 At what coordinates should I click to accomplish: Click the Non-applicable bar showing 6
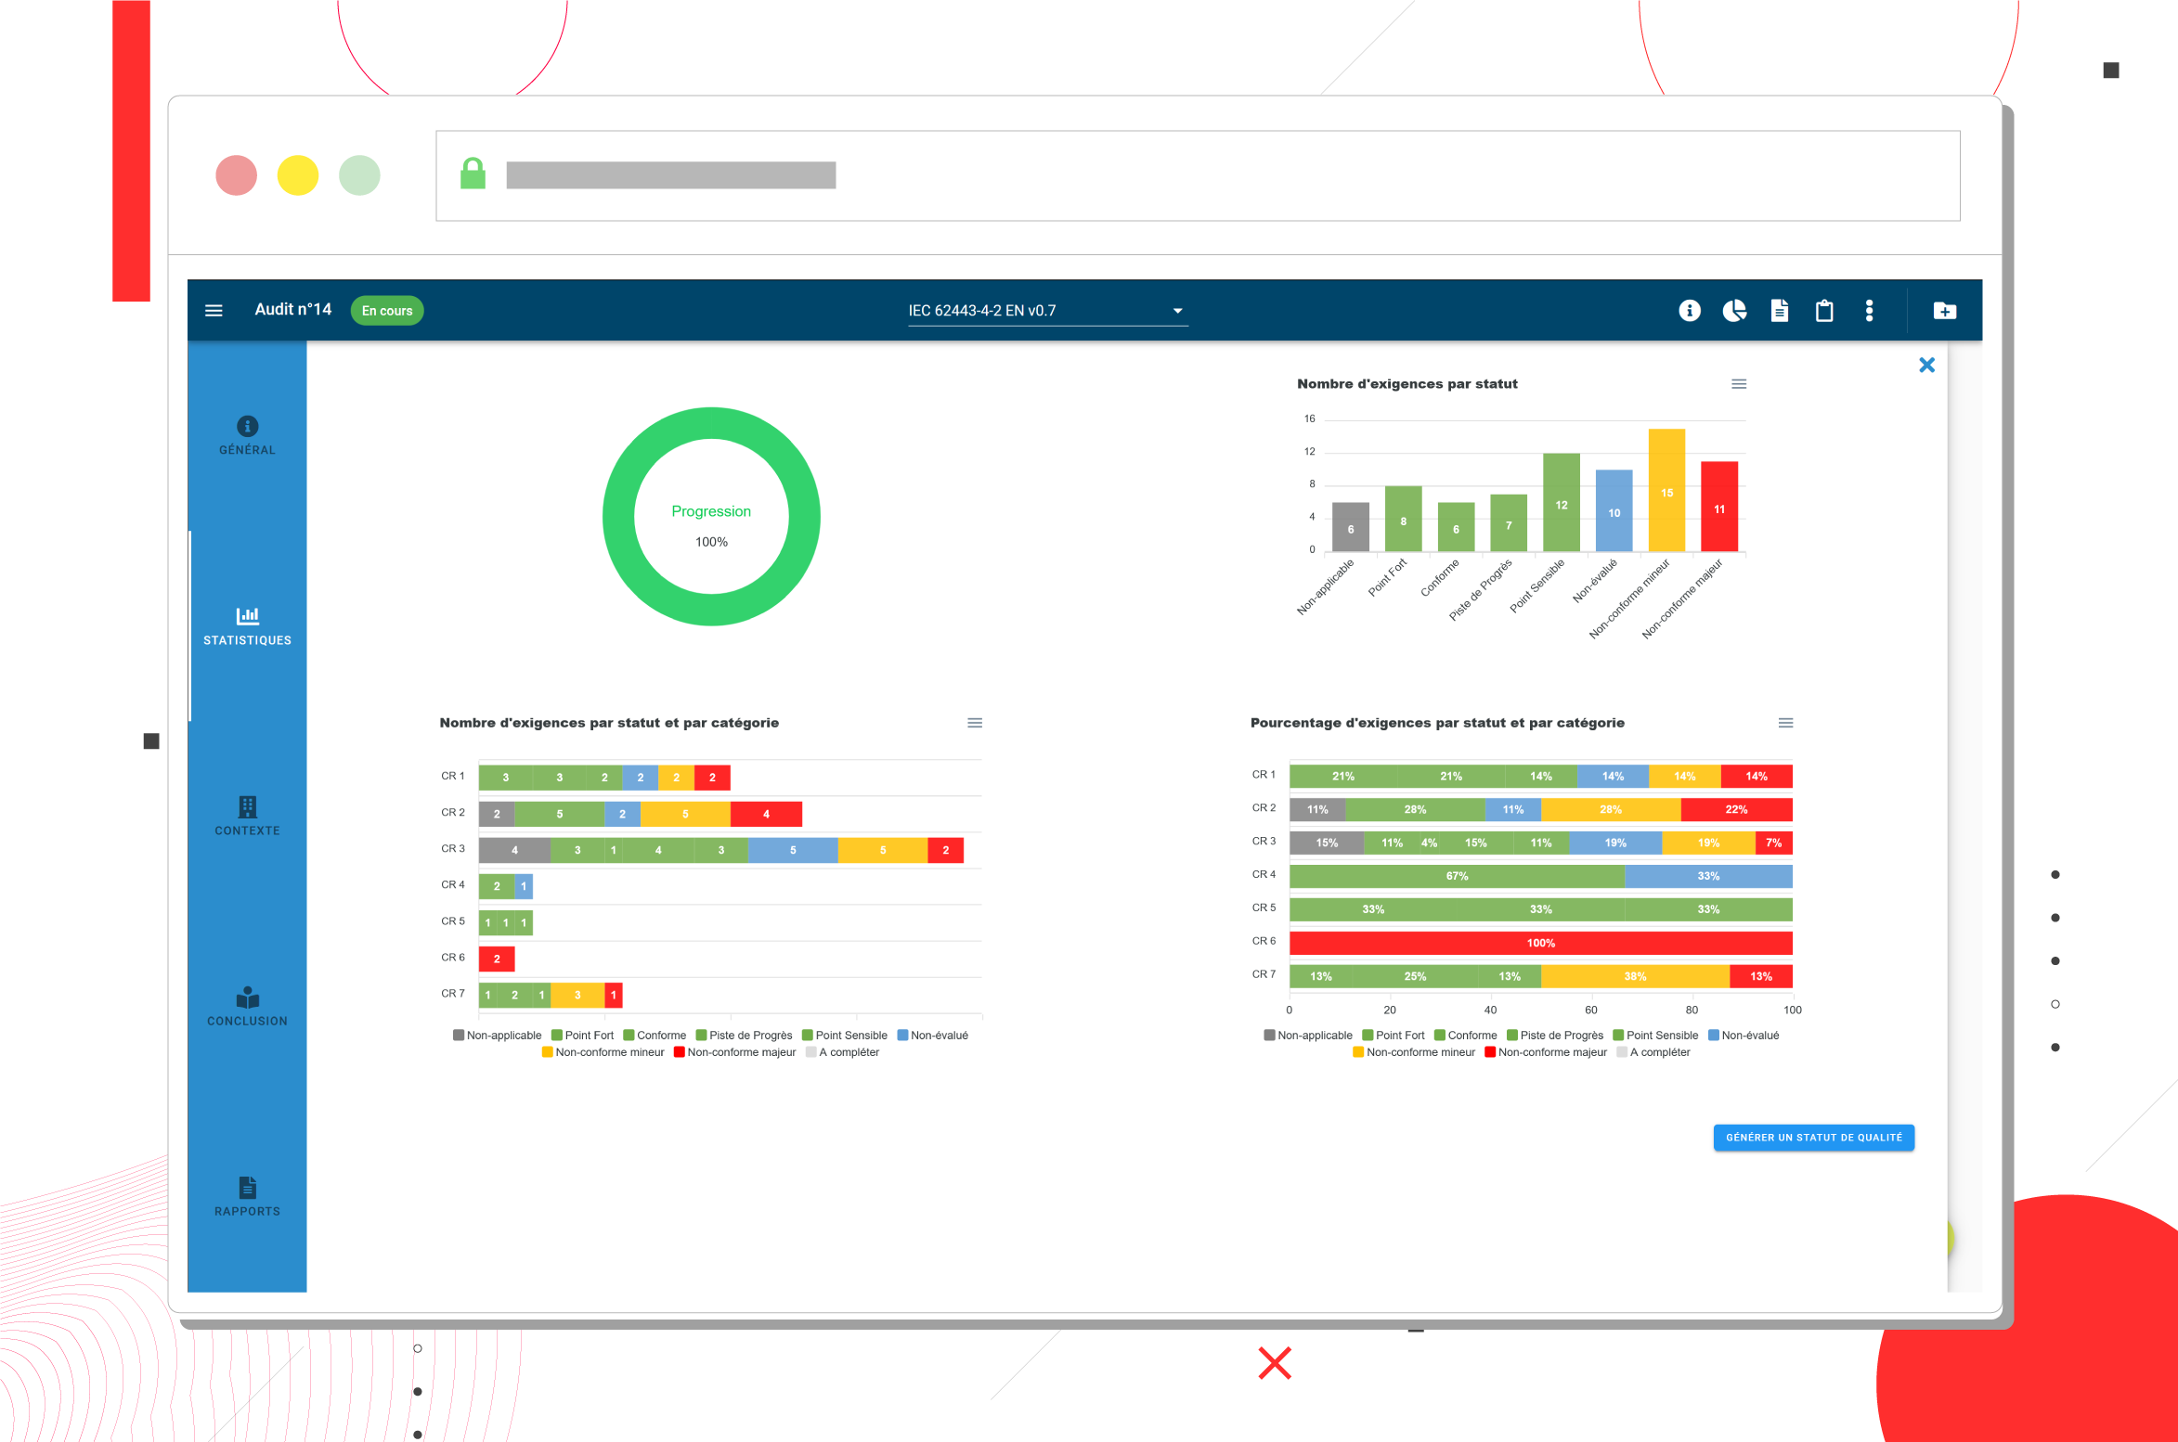click(x=1351, y=527)
